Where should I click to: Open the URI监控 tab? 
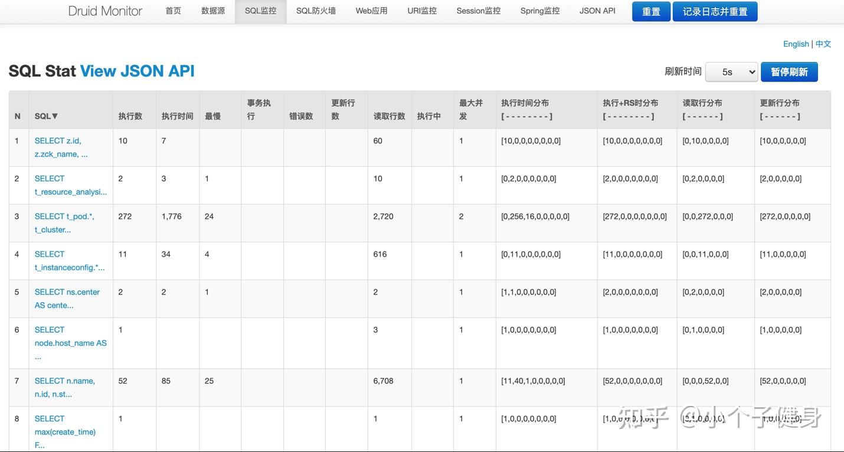coord(422,11)
